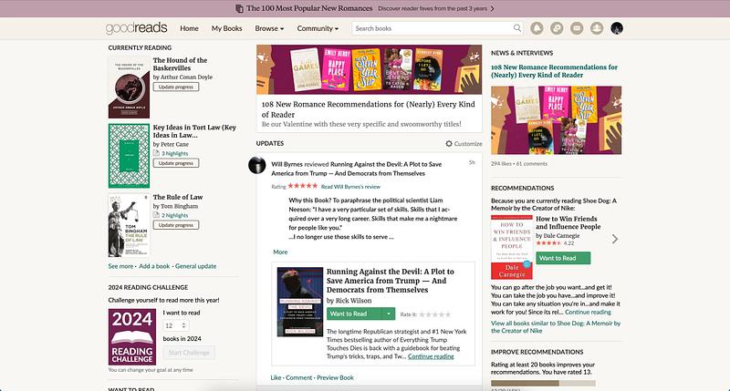Rate Running Against the Devil five stars
730x391 pixels.
446,314
